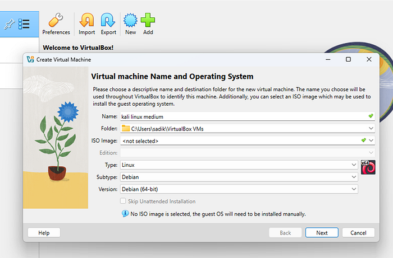
Task: Click the Cancel button
Action: pyautogui.click(x=358, y=232)
